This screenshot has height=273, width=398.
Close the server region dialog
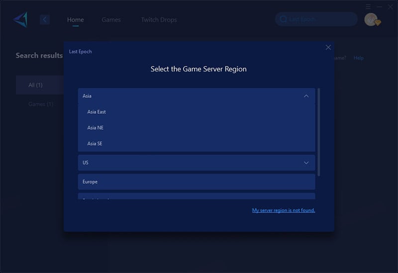click(328, 47)
